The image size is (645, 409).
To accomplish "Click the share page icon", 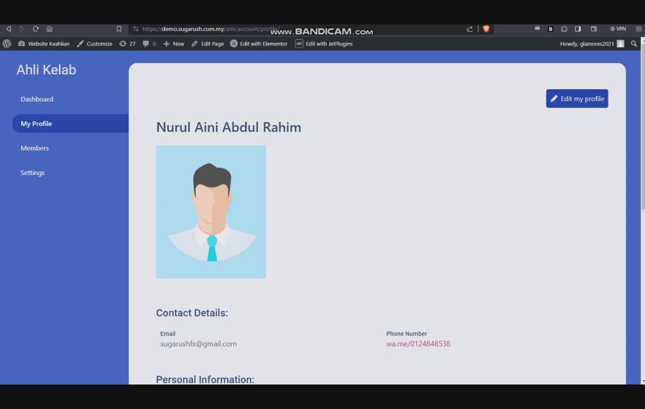I will pyautogui.click(x=469, y=29).
